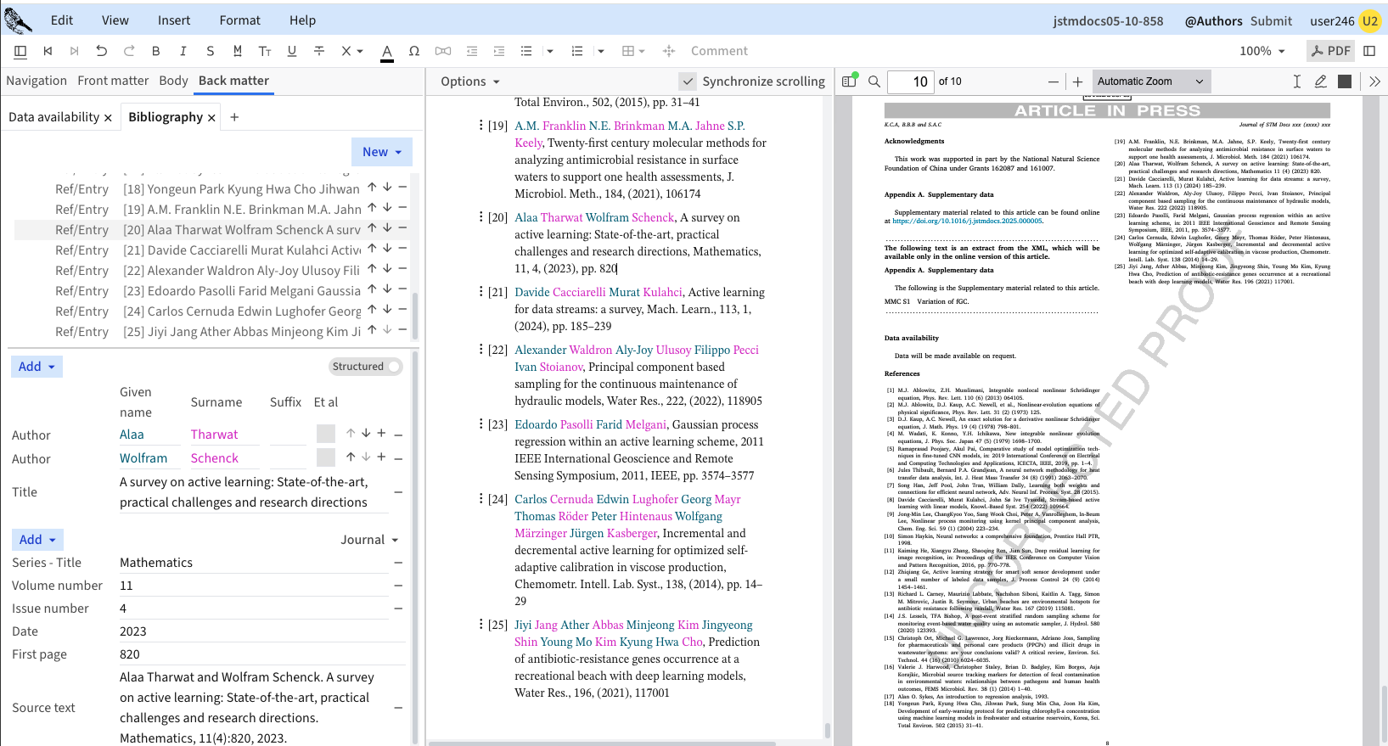Click the PDF page number field
The image size is (1388, 746).
pos(911,81)
